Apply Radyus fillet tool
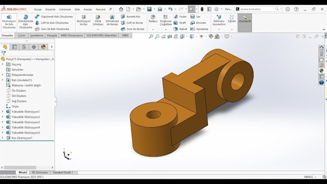Viewport: 327px width, 184px height. (x=153, y=19)
